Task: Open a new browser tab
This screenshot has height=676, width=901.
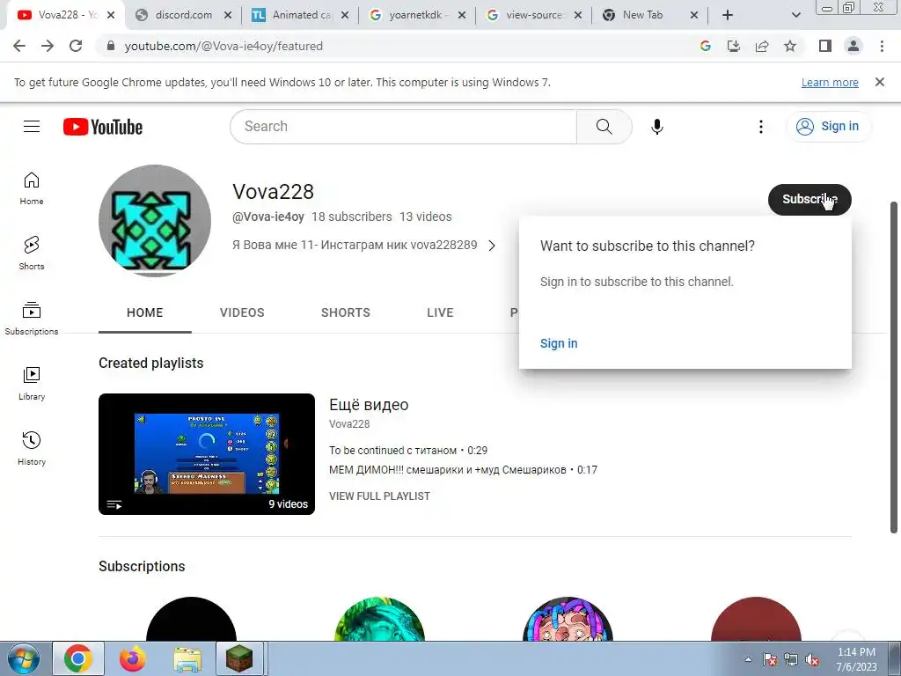Action: click(728, 15)
